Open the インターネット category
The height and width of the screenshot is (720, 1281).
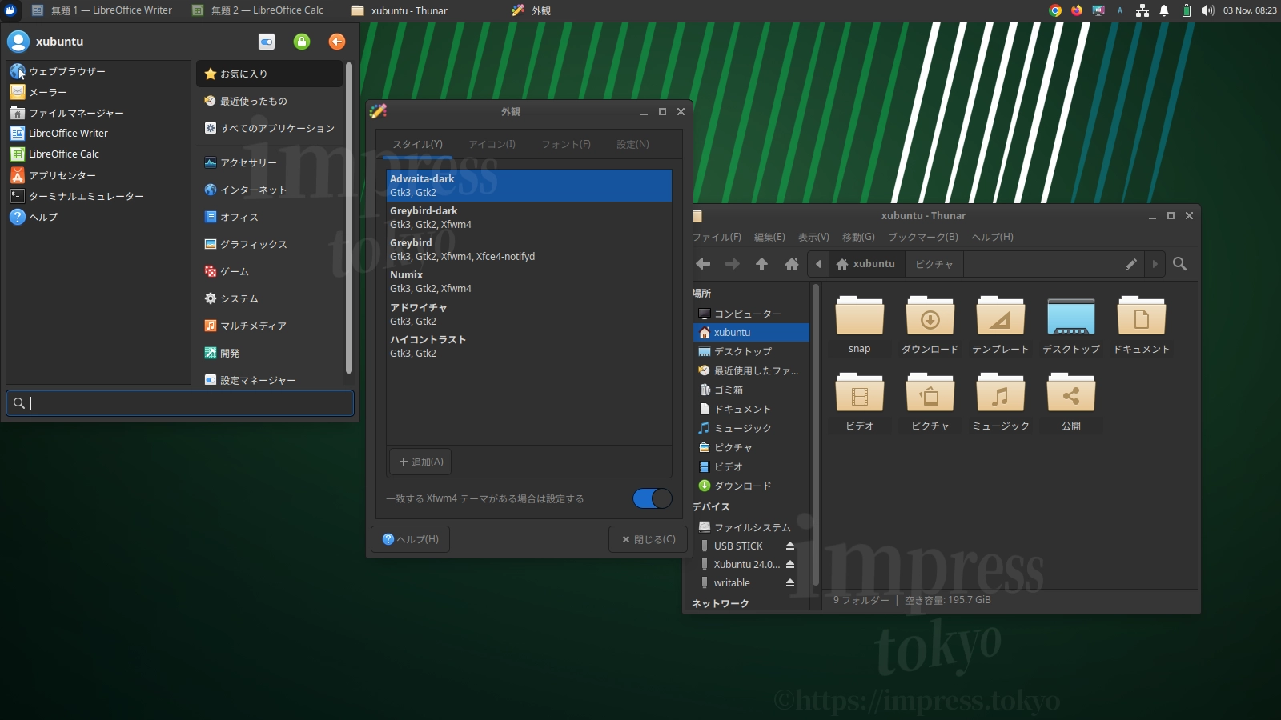click(269, 190)
